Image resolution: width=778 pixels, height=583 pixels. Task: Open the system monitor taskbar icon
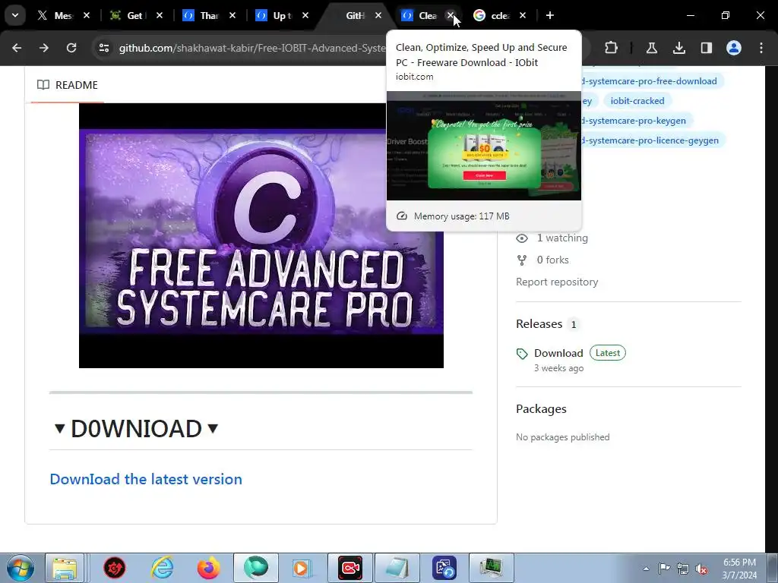[x=492, y=568]
